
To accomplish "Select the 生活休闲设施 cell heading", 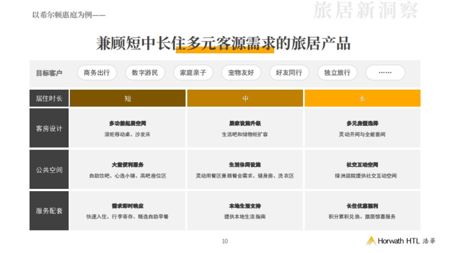I will [x=245, y=165].
